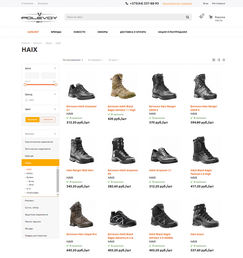The width and height of the screenshot is (243, 258).
Task: Tick the HAIX brand checkbox
Action: pos(26,100)
